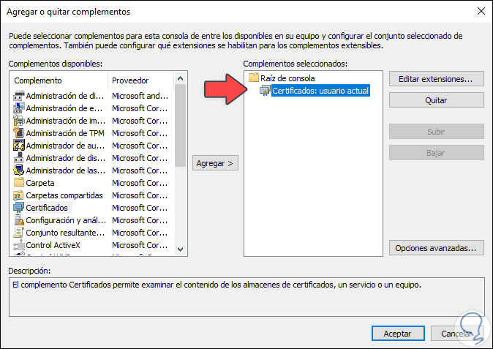Viewport: 493px width, 349px height.
Task: Click the Conjunto resultante snap-in icon
Action: coord(19,233)
